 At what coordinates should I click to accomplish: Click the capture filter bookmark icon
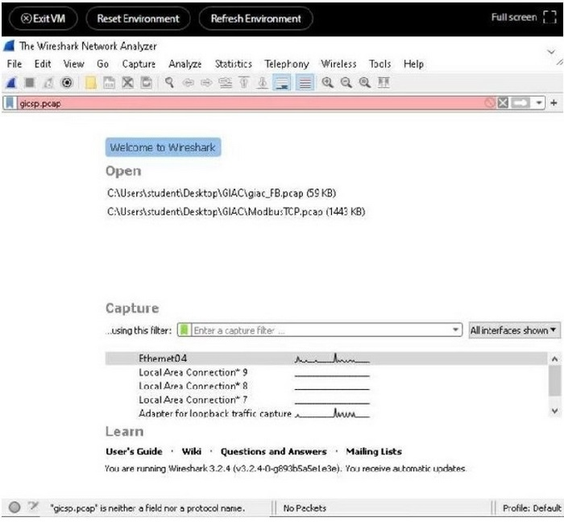[185, 330]
